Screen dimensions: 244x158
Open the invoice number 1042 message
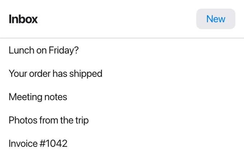coord(122,144)
